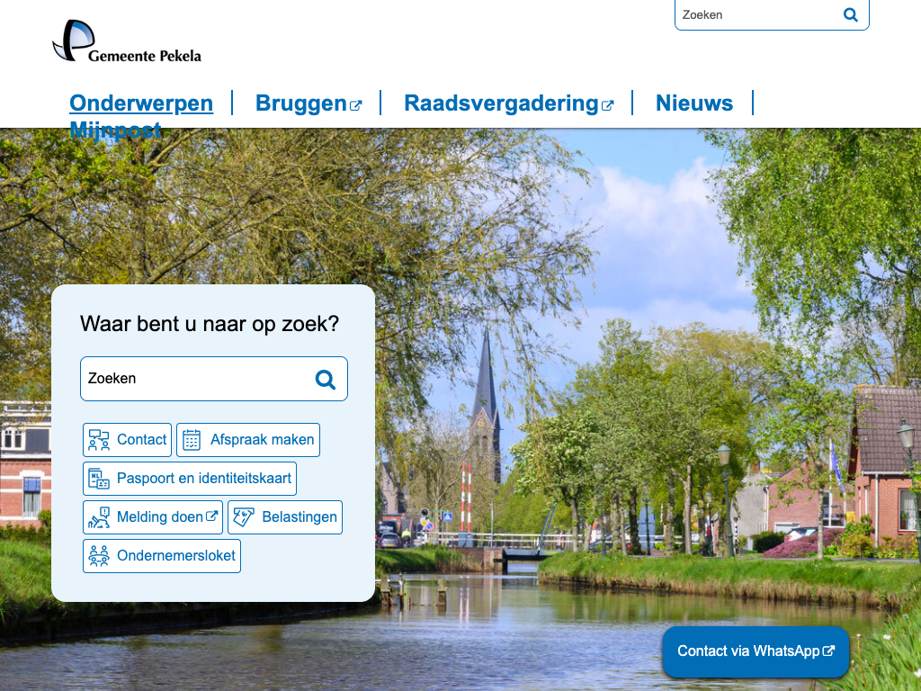Click the Contact icon with speech bubbles
Image resolution: width=921 pixels, height=691 pixels.
99,440
